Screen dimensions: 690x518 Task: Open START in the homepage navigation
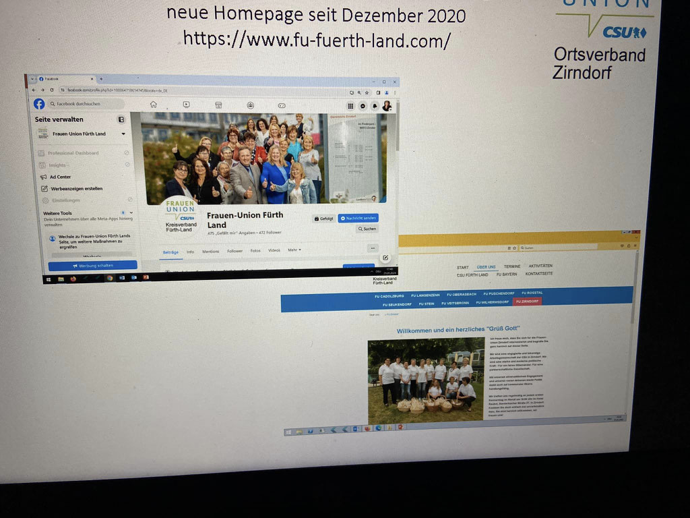(x=462, y=267)
